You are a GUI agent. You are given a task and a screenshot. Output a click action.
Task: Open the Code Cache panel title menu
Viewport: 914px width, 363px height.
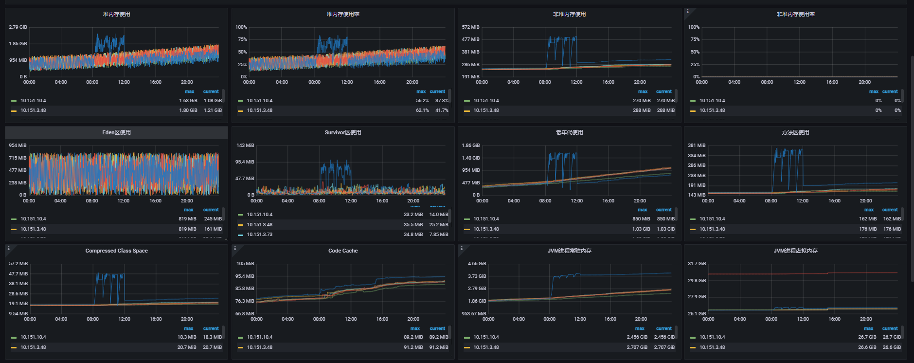343,251
